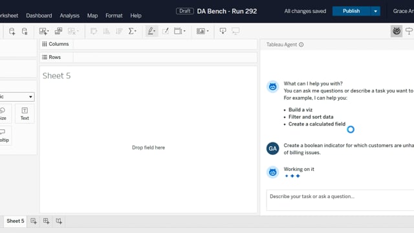414x233 pixels.
Task: Click the Rows shelf drop area
Action: coord(165,58)
